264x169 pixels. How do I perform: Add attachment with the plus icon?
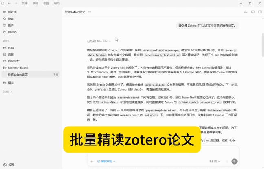click(x=92, y=161)
